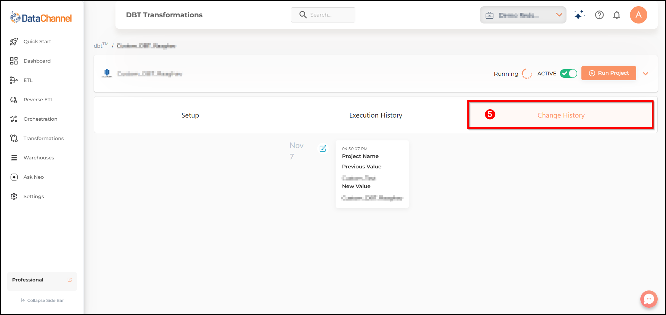Select the 04:50:07 PM timestamp
The width and height of the screenshot is (666, 315).
[x=355, y=149]
